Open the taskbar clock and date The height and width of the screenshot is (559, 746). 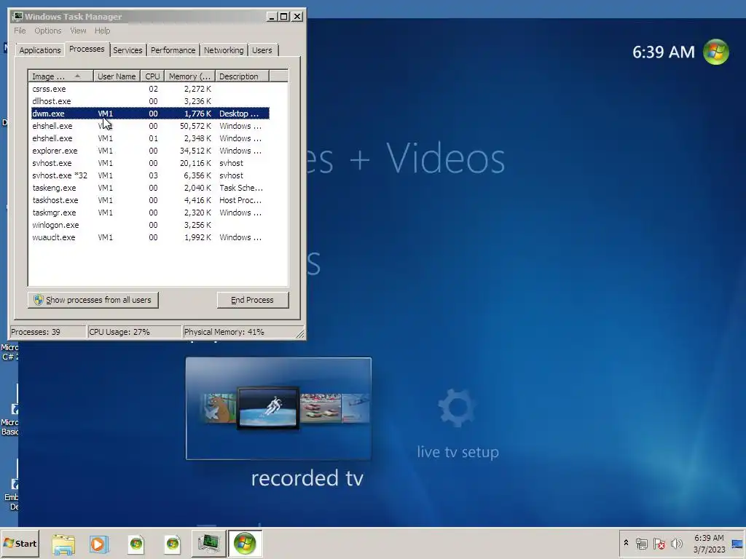pyautogui.click(x=709, y=543)
